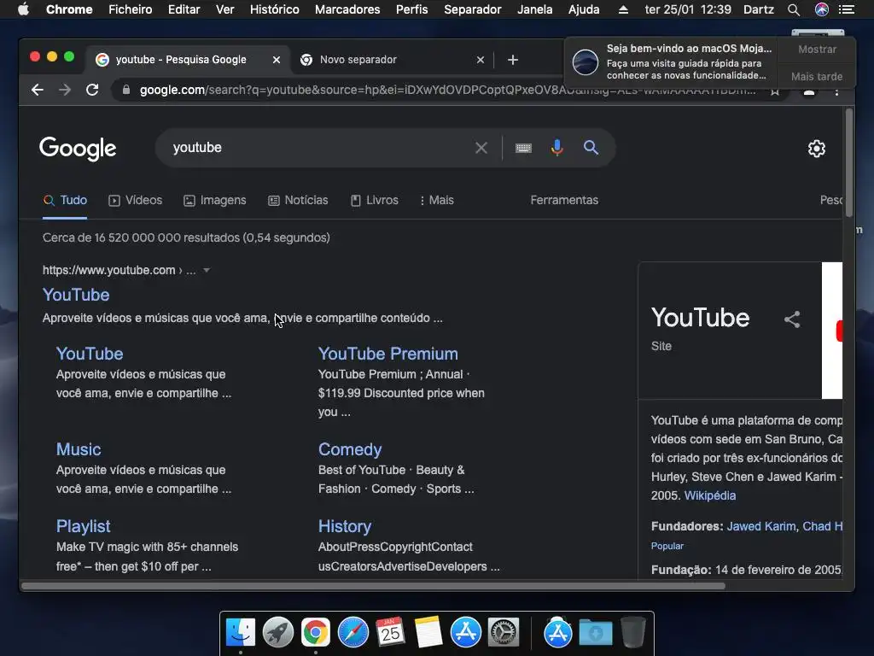Click the vertical page scrollbar

(x=849, y=162)
